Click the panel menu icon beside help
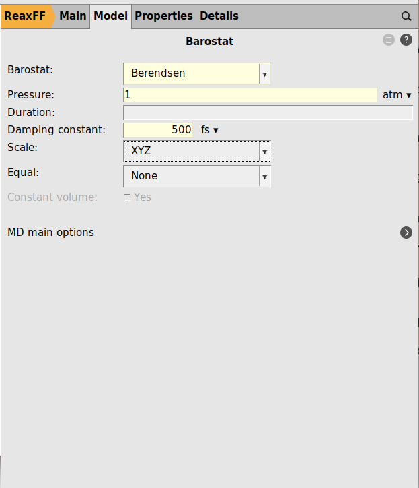This screenshot has height=488, width=419. [x=389, y=40]
